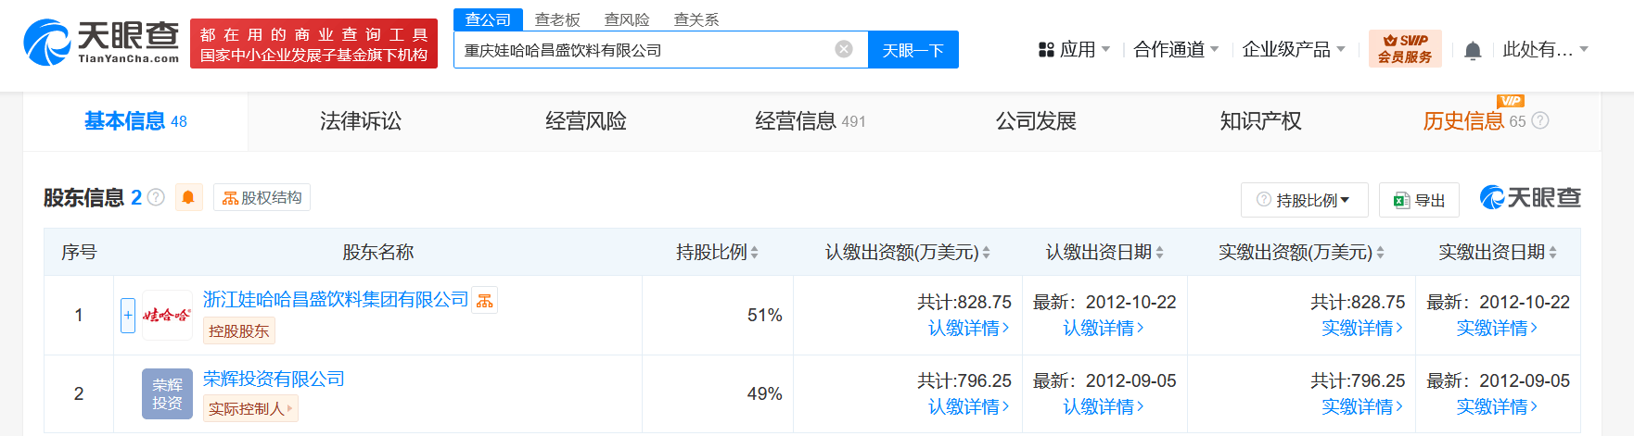The width and height of the screenshot is (1634, 436).
Task: Click the 49% shareholding cell
Action: 718,393
